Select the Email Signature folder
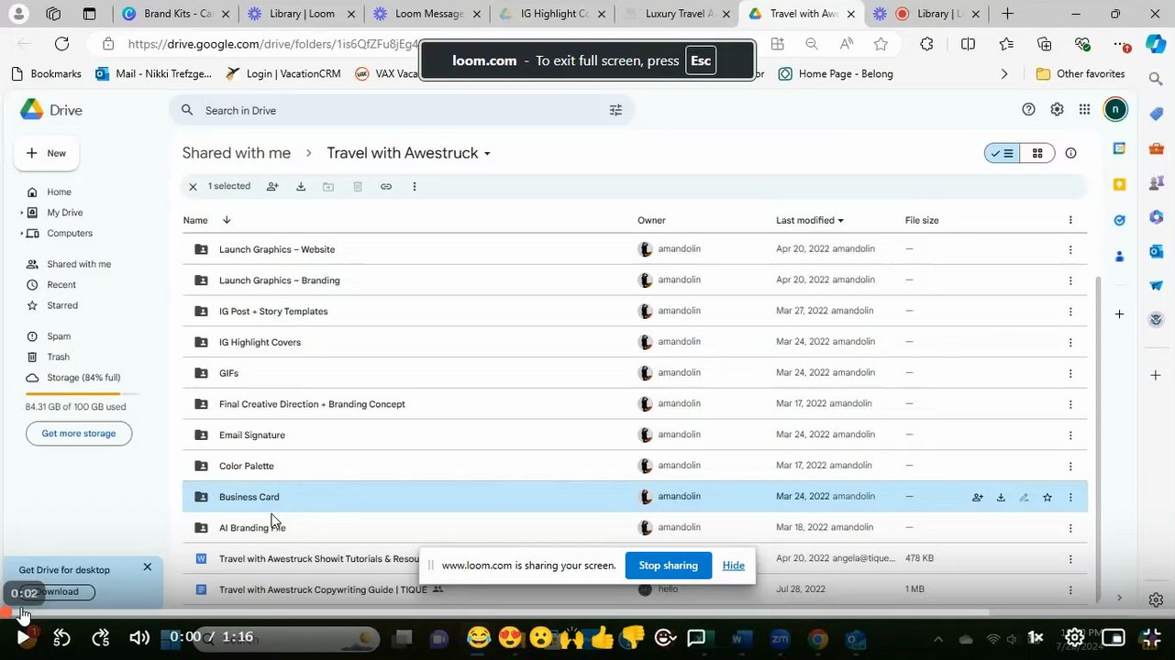Image resolution: width=1175 pixels, height=660 pixels. pos(635,434)
